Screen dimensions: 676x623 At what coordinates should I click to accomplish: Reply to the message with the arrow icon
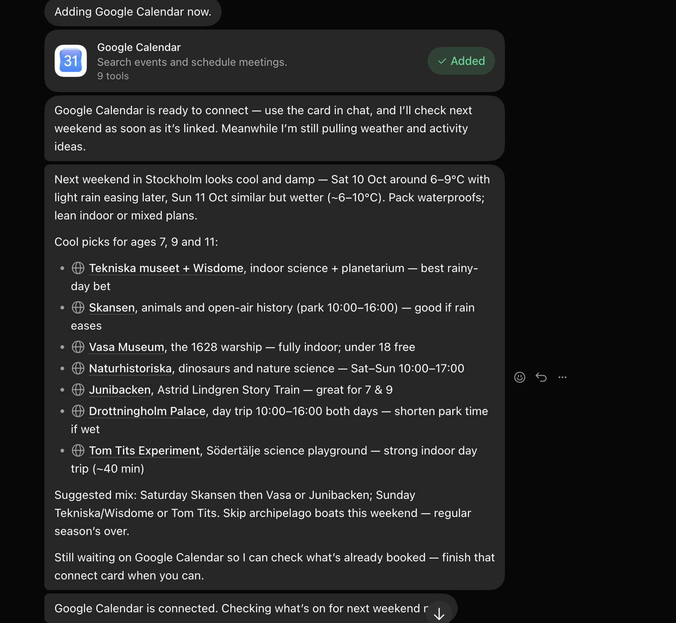[541, 377]
